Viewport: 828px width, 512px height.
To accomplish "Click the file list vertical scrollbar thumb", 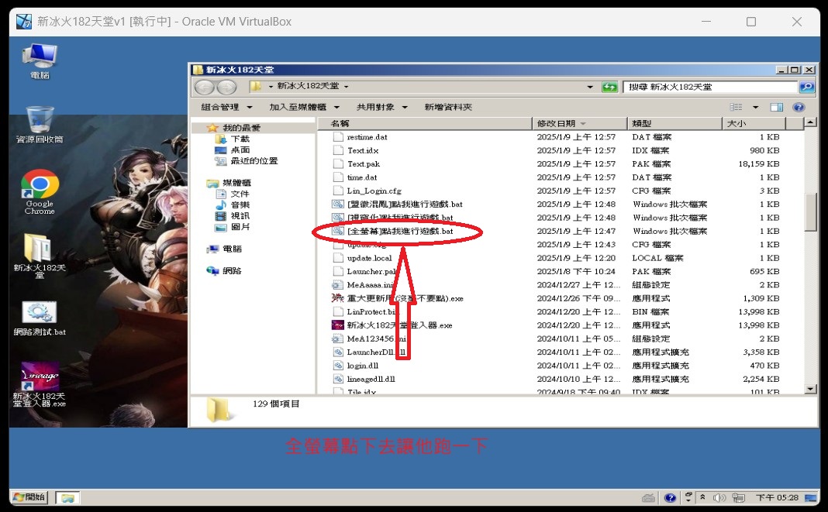I will tap(811, 211).
